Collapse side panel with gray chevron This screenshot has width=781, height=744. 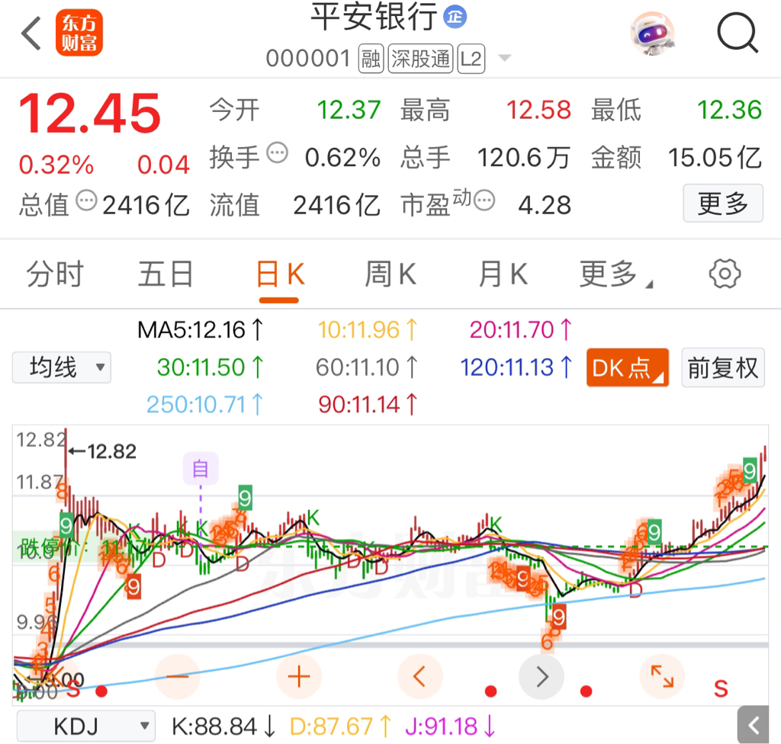click(x=754, y=725)
